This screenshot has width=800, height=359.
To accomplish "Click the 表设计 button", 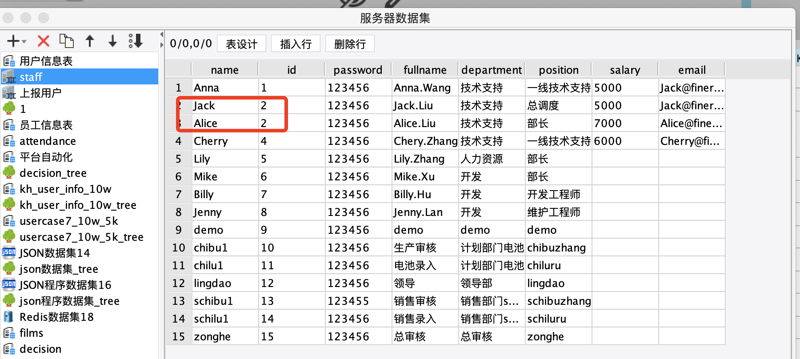I will click(x=242, y=44).
